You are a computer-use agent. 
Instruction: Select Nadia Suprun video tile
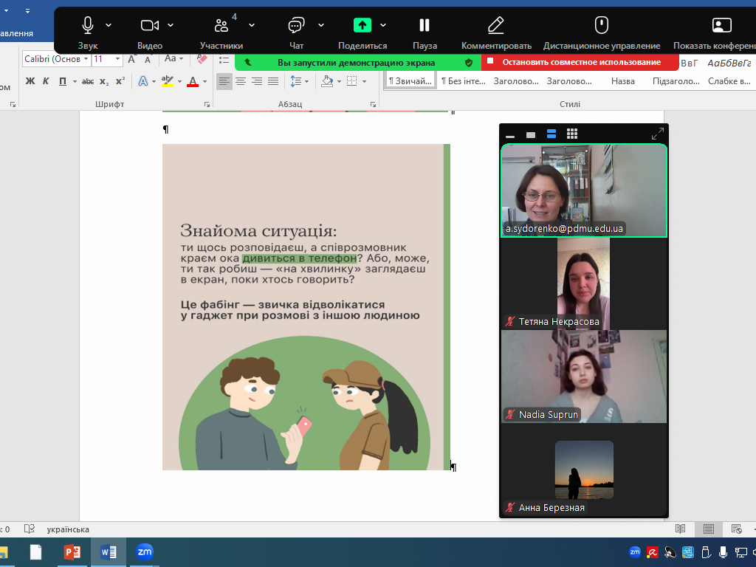point(584,377)
